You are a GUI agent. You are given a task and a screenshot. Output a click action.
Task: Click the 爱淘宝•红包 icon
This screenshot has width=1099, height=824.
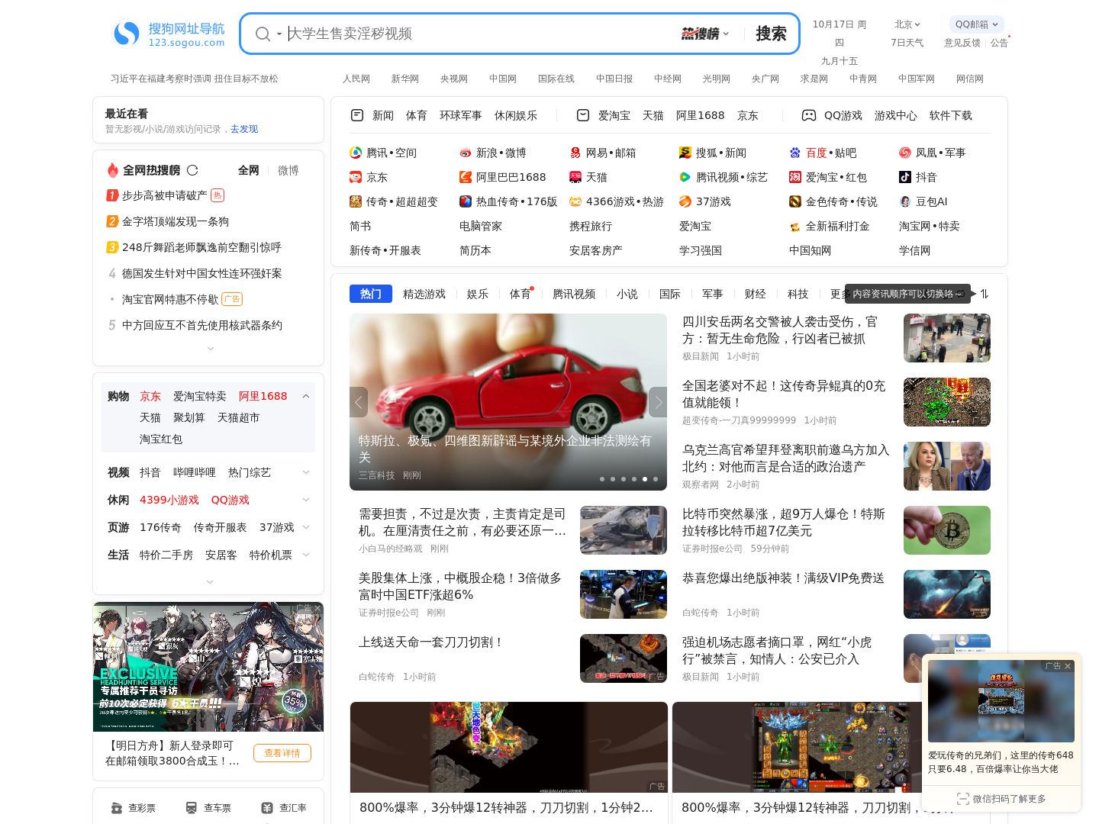[x=795, y=177]
